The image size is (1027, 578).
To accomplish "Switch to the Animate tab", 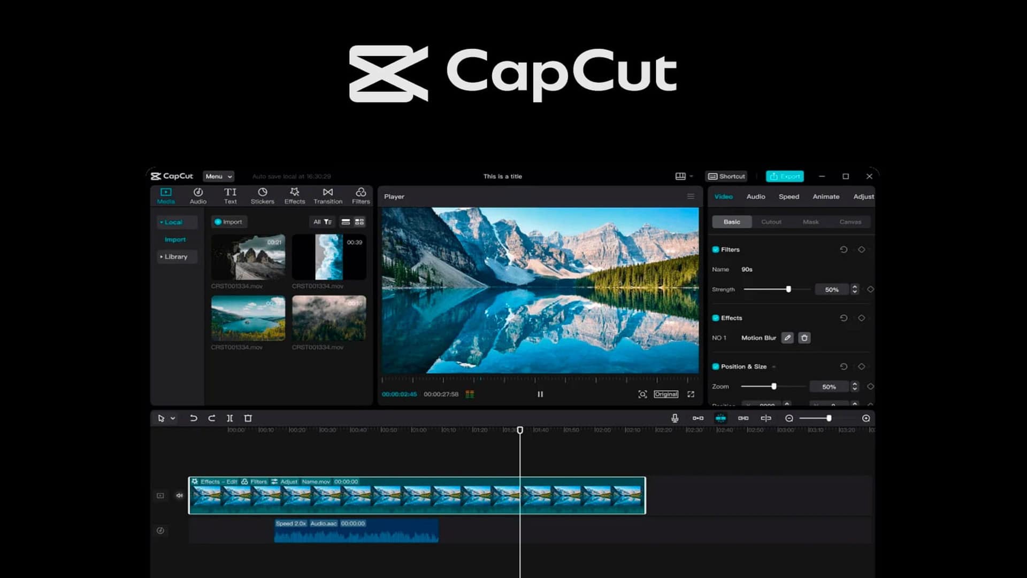I will click(826, 197).
